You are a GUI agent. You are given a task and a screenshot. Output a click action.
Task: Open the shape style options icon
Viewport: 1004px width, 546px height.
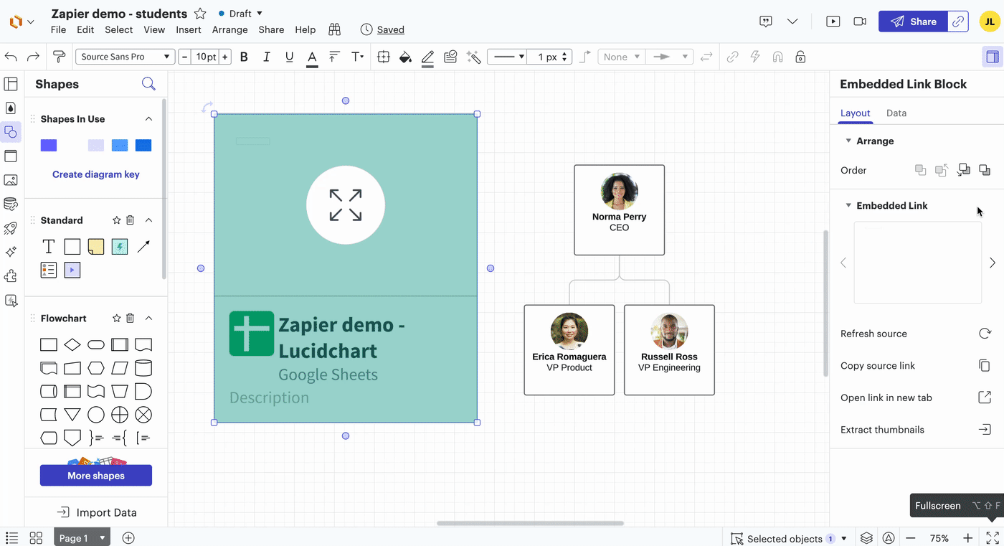pyautogui.click(x=450, y=57)
